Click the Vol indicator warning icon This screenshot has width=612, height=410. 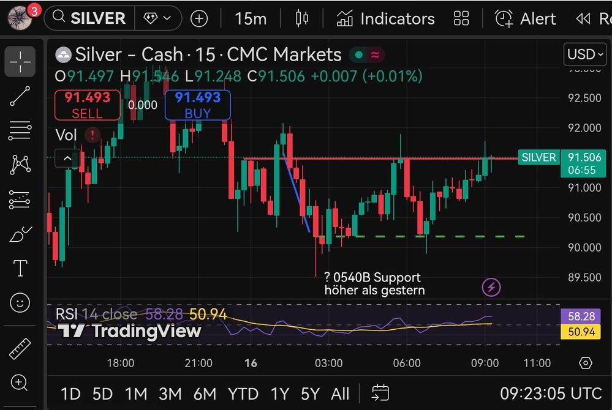coord(93,135)
